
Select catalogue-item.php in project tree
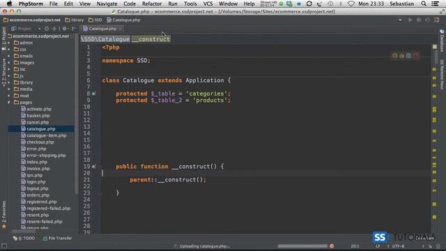[47, 136]
